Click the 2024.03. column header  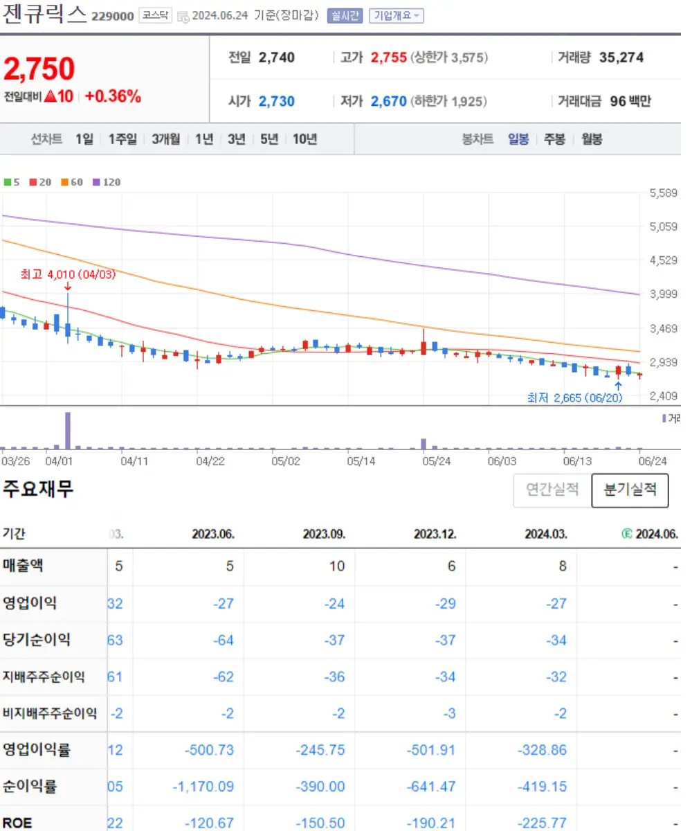(546, 534)
